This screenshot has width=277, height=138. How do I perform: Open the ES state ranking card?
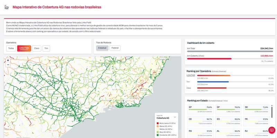click(229, 121)
